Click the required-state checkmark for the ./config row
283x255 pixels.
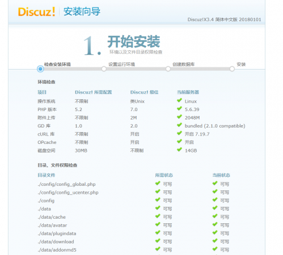158,199
